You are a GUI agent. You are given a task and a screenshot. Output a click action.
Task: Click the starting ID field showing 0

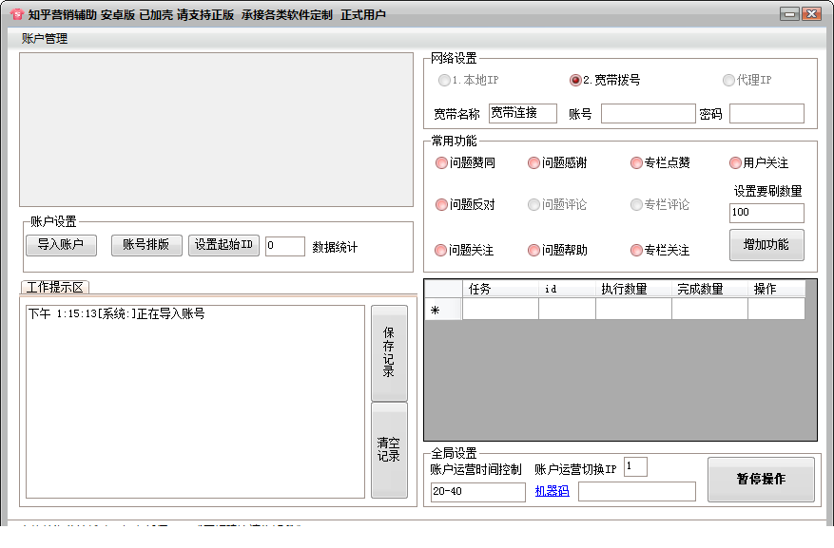(x=285, y=246)
